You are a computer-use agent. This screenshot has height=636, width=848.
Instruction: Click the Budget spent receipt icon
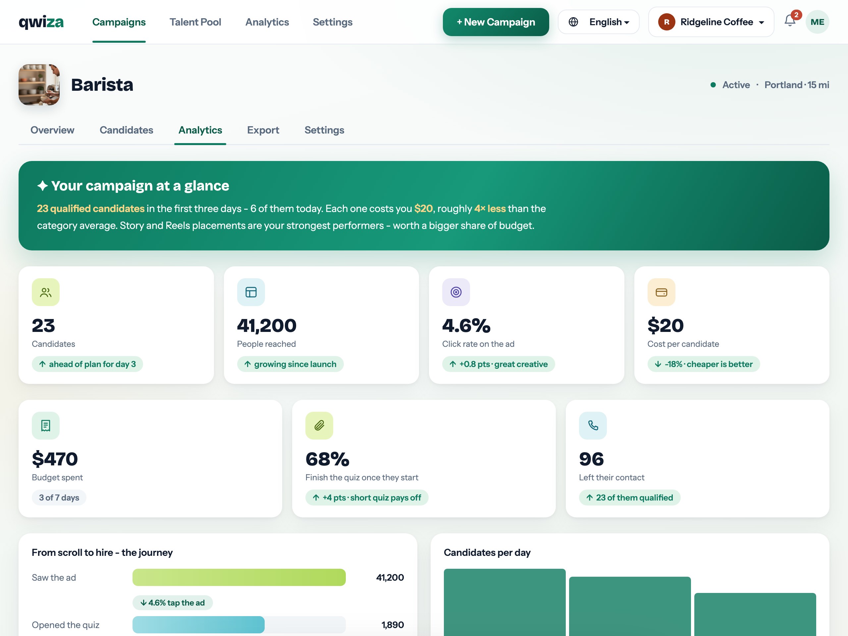[46, 426]
